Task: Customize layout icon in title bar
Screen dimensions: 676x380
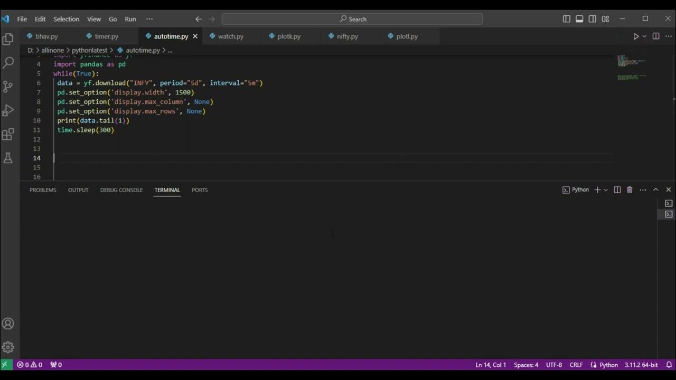Action: click(x=605, y=19)
